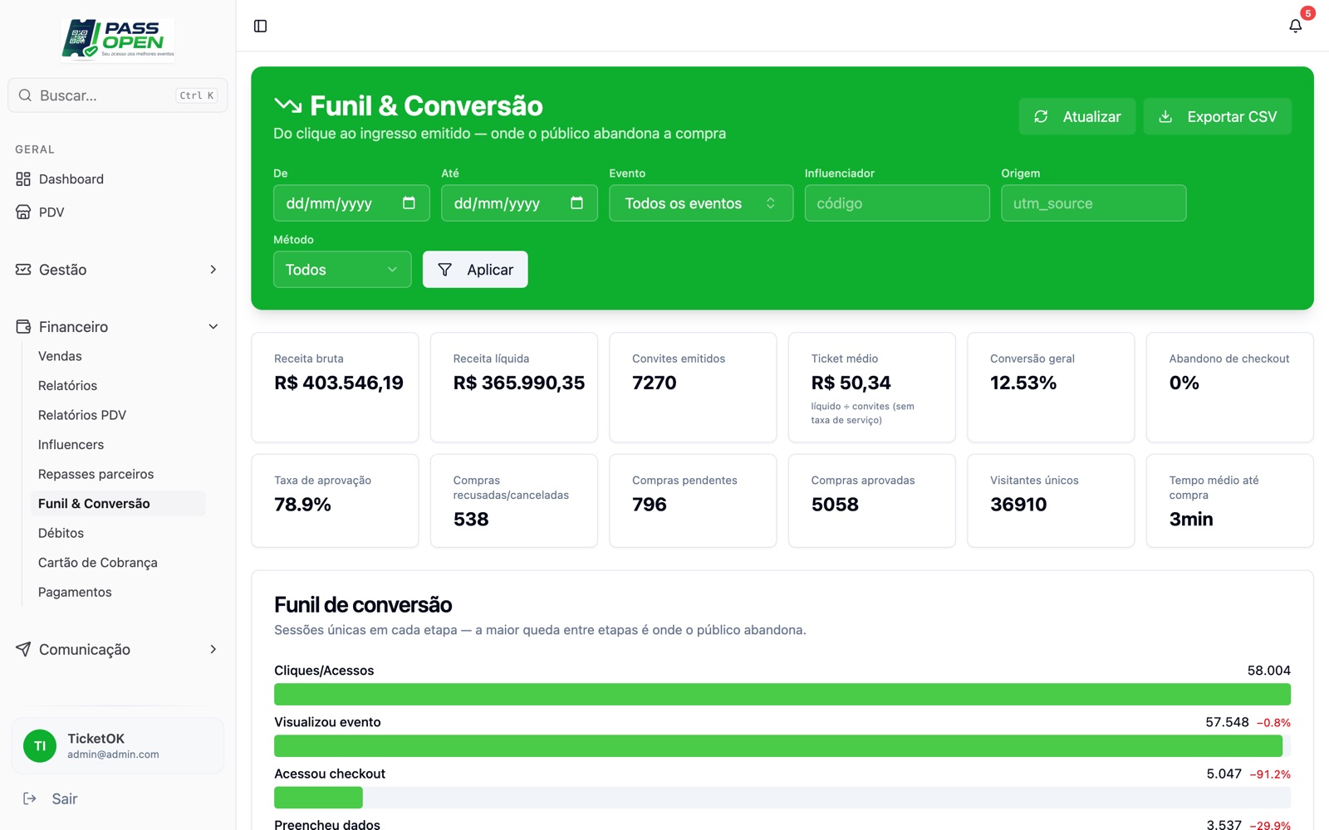Click the TI user avatar
Viewport: 1329px width, 830px height.
pos(40,746)
